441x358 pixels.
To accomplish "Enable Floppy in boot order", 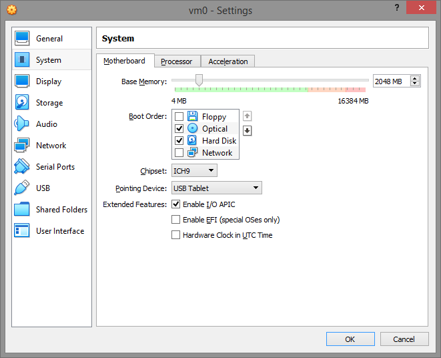I will [x=179, y=117].
